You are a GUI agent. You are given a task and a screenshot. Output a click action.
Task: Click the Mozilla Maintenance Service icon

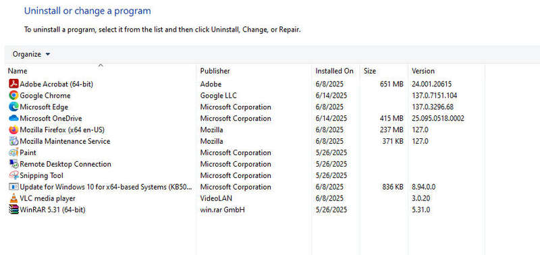[13, 141]
